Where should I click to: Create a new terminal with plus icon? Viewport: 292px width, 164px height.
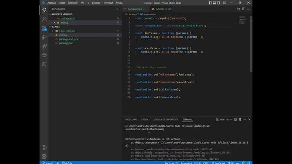(x=228, y=119)
